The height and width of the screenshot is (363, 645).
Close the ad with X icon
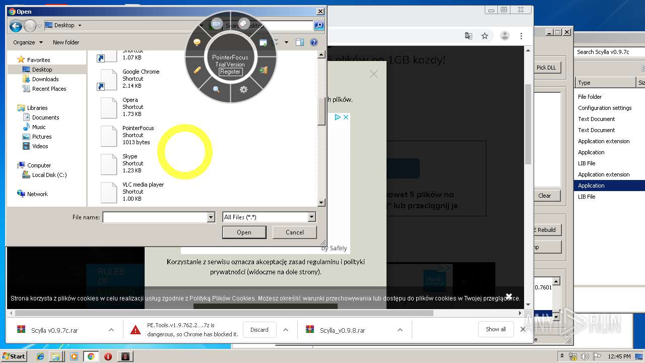pos(346,117)
